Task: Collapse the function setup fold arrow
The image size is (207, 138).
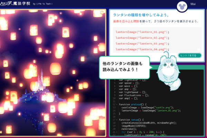Action: [x=117, y=120]
